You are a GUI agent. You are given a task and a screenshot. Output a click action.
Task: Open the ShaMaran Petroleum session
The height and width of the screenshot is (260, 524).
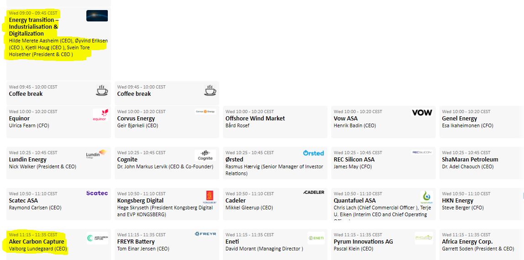470,160
